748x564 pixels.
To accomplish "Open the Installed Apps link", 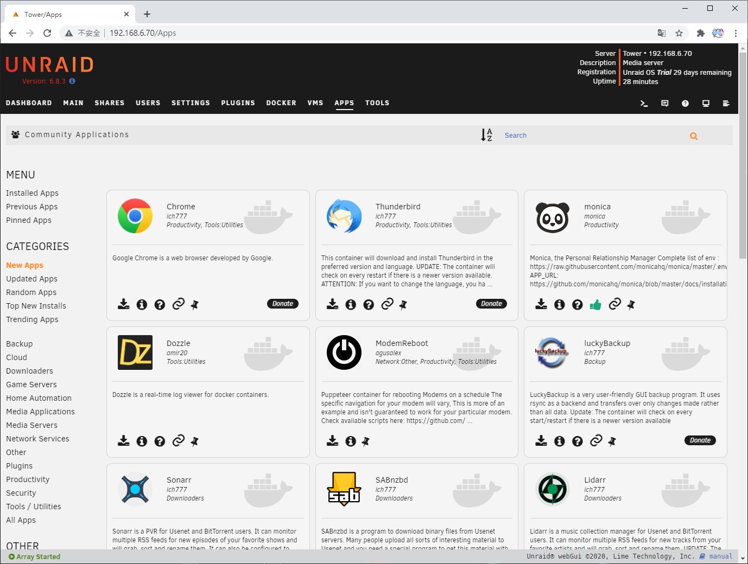I will [x=32, y=193].
